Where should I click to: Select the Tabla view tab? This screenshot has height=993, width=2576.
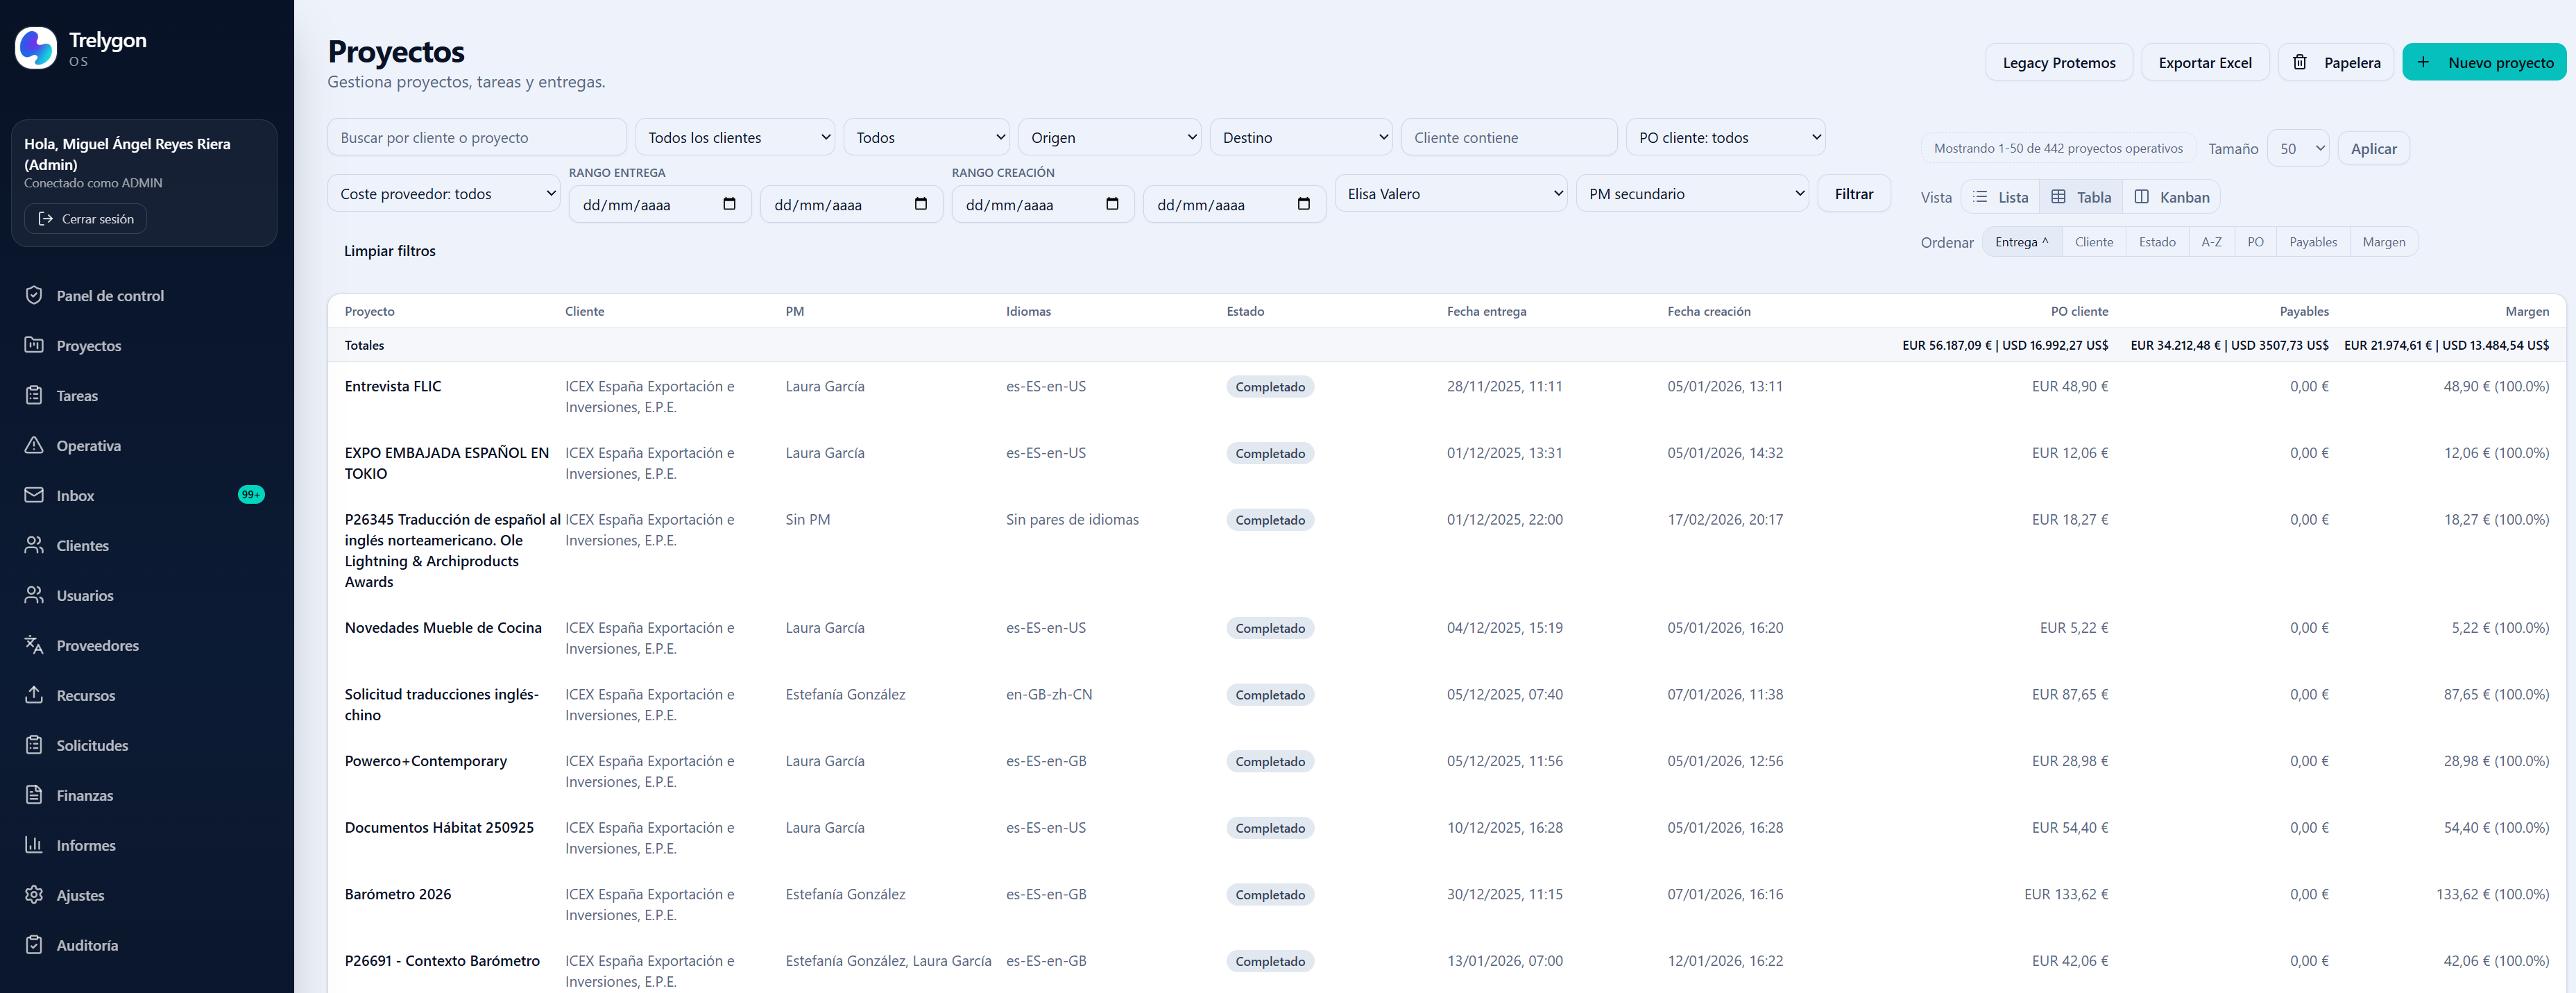point(2081,196)
